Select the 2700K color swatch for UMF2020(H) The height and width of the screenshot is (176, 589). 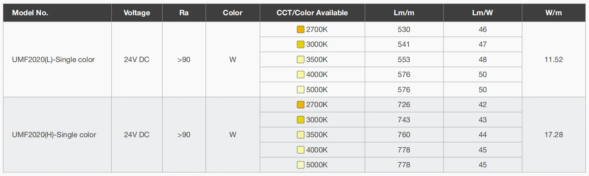(300, 105)
